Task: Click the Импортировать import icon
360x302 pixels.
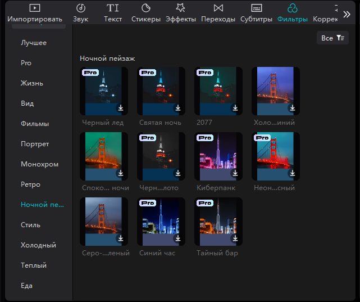Action: tap(35, 8)
